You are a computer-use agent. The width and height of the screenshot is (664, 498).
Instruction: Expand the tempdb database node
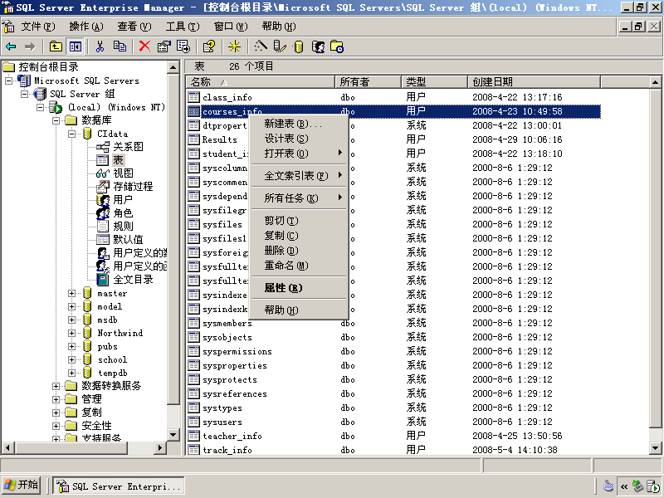tap(71, 373)
